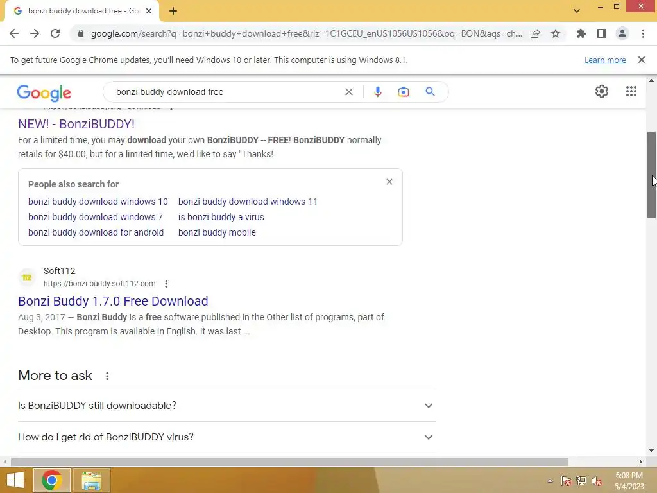
Task: Search bonzi buddy download windows 10
Action: [98, 202]
